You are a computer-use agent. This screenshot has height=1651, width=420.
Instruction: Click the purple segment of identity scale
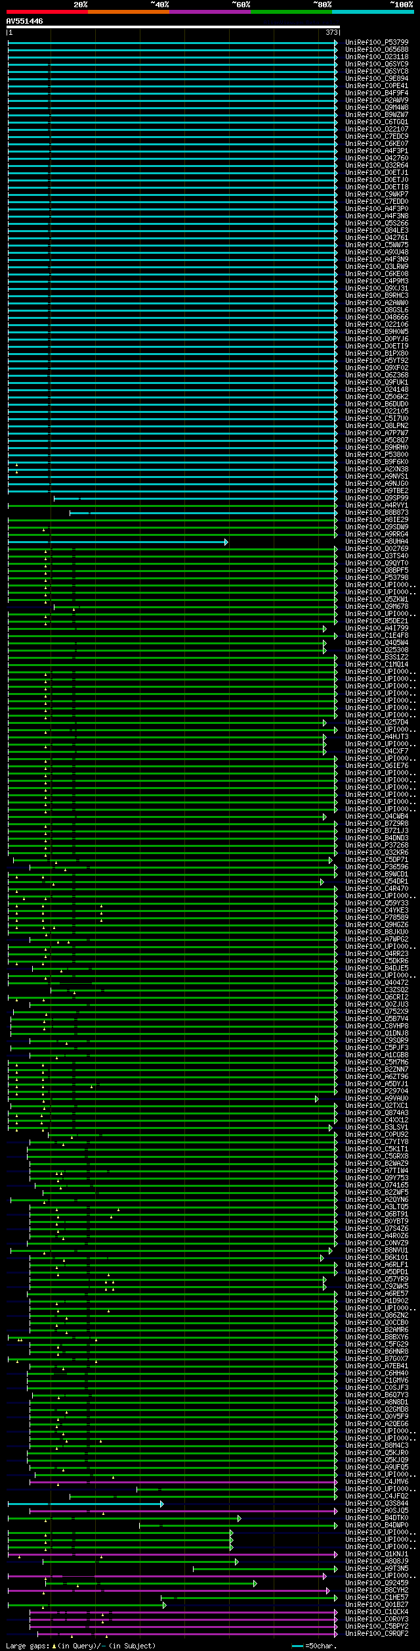tap(210, 12)
